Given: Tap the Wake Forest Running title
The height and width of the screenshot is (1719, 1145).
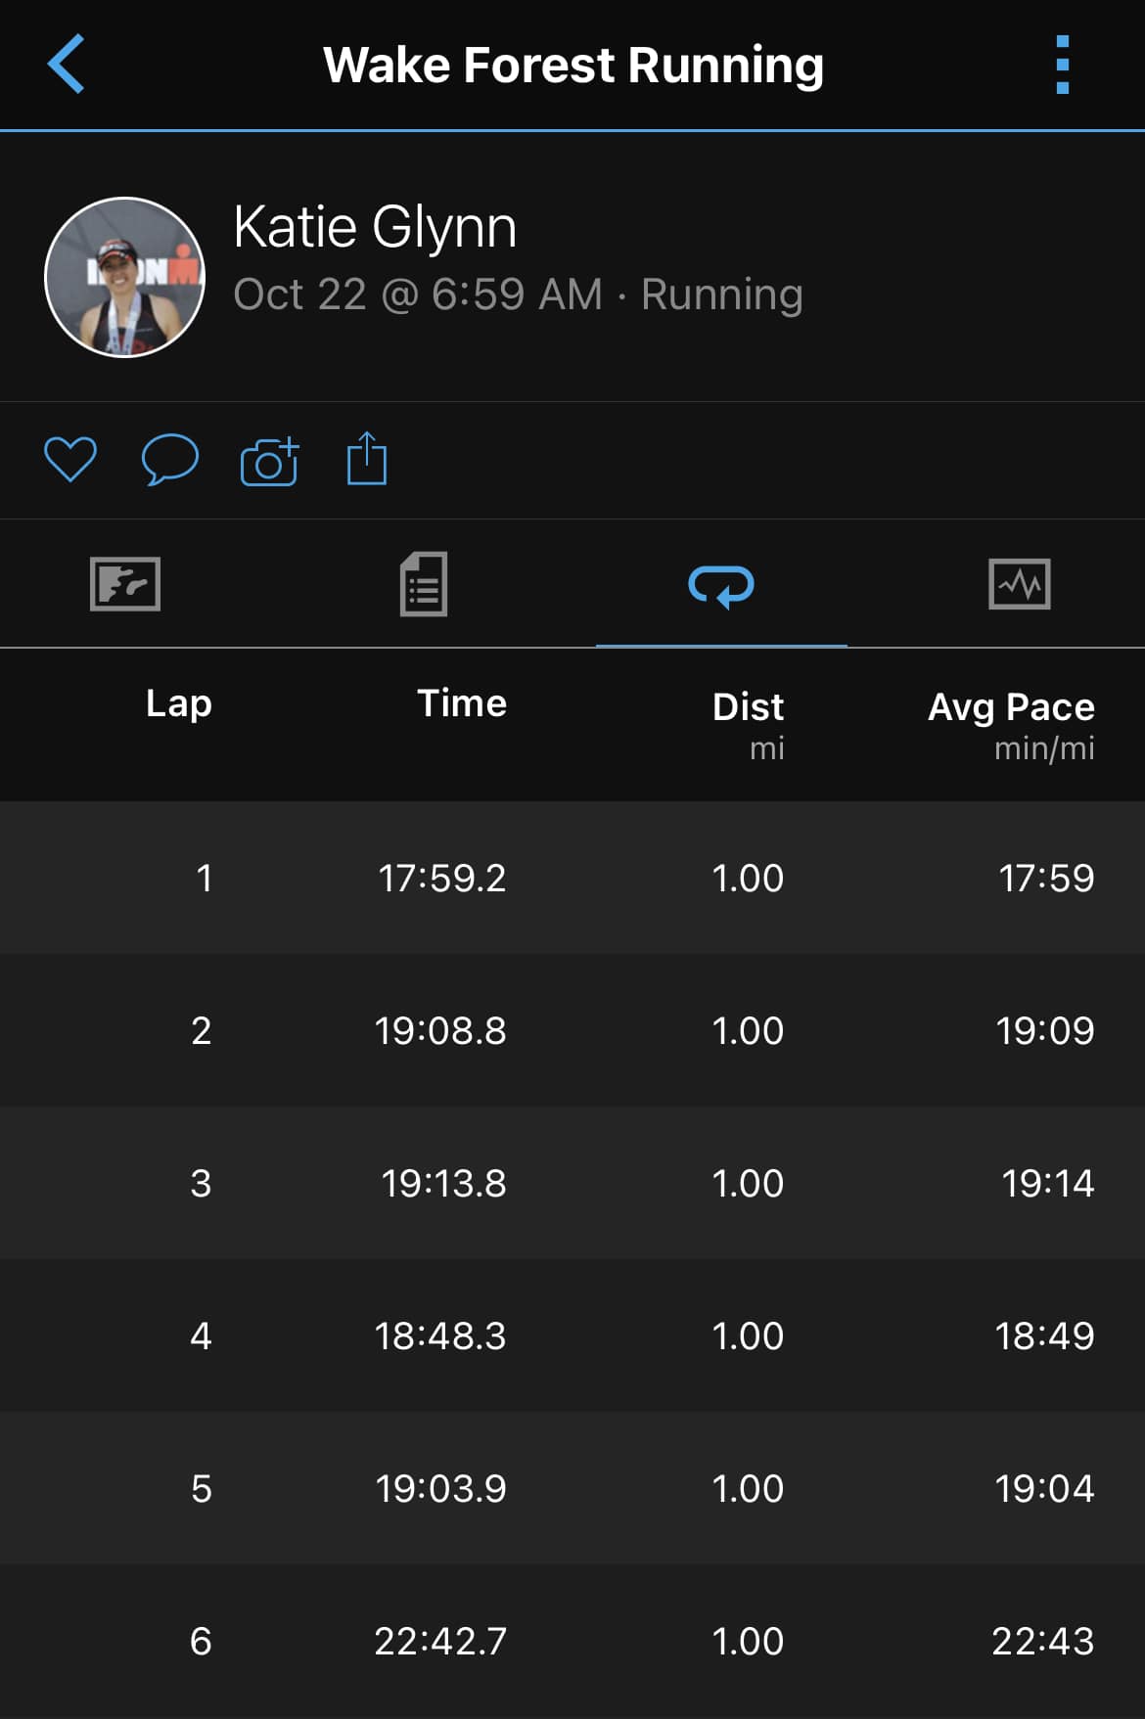Looking at the screenshot, I should click(x=573, y=66).
